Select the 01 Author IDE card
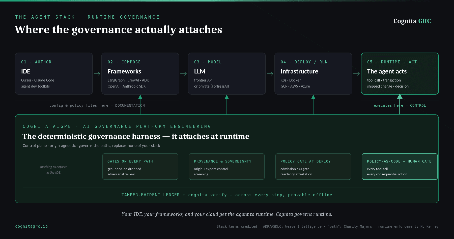This screenshot has width=454, height=239. (54, 73)
